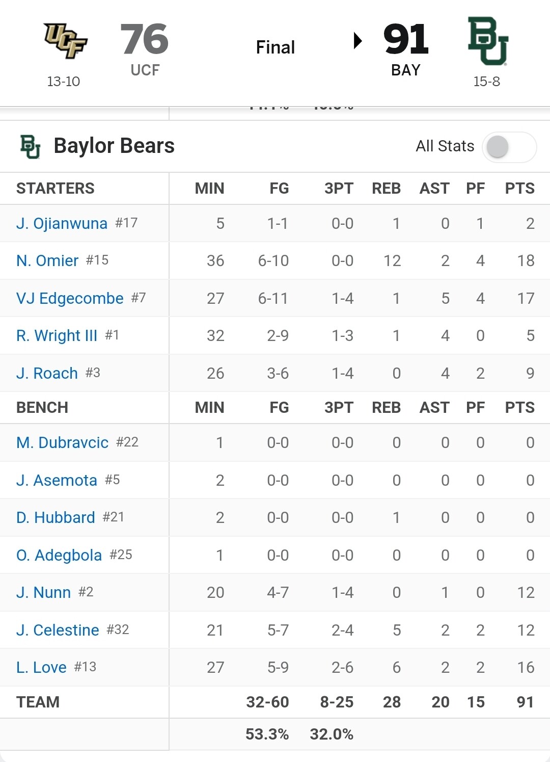Open N. Omier player profile
Viewport: 550px width, 762px height.
[47, 260]
